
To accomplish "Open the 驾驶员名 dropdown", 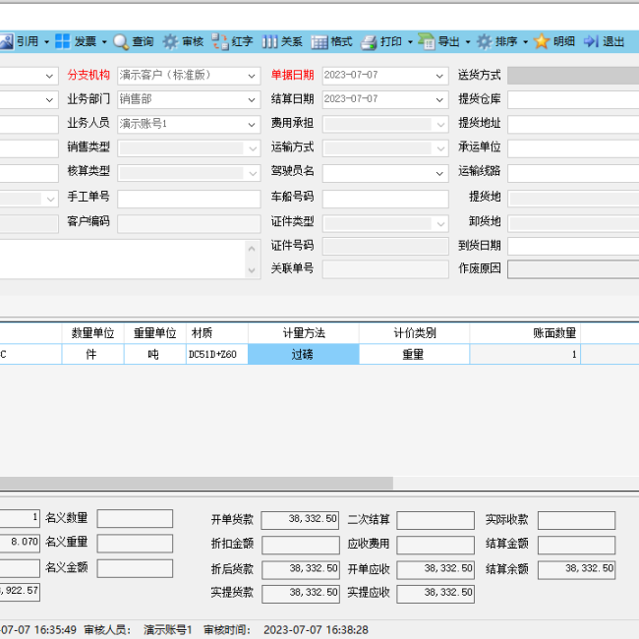I will click(x=439, y=174).
